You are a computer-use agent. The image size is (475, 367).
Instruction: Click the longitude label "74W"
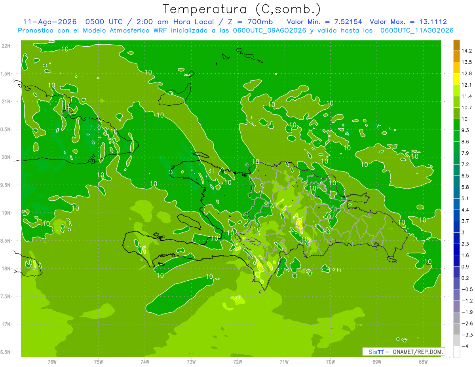[x=145, y=362]
